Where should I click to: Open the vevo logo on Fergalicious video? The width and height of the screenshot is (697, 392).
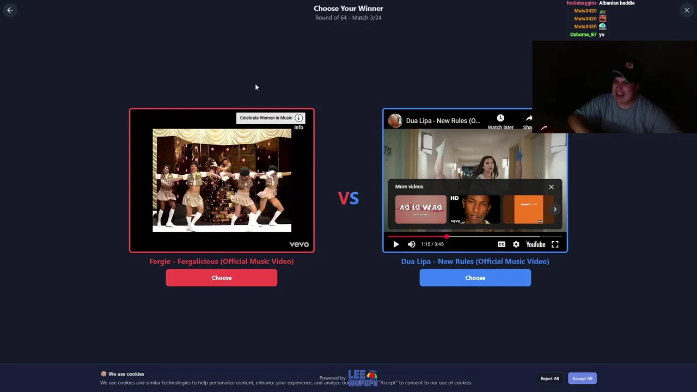pyautogui.click(x=299, y=244)
